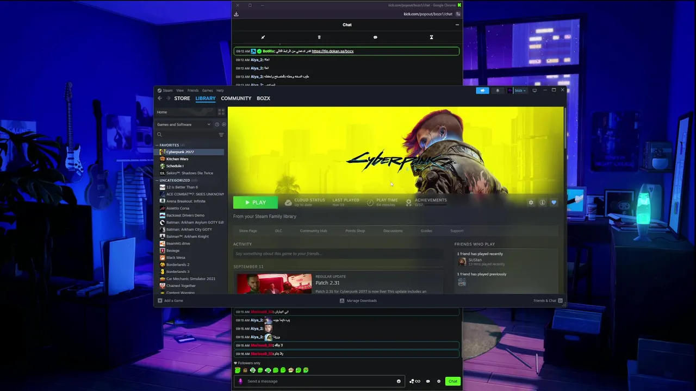Open Kick chat settings gear
This screenshot has height=391, width=696.
point(439,381)
